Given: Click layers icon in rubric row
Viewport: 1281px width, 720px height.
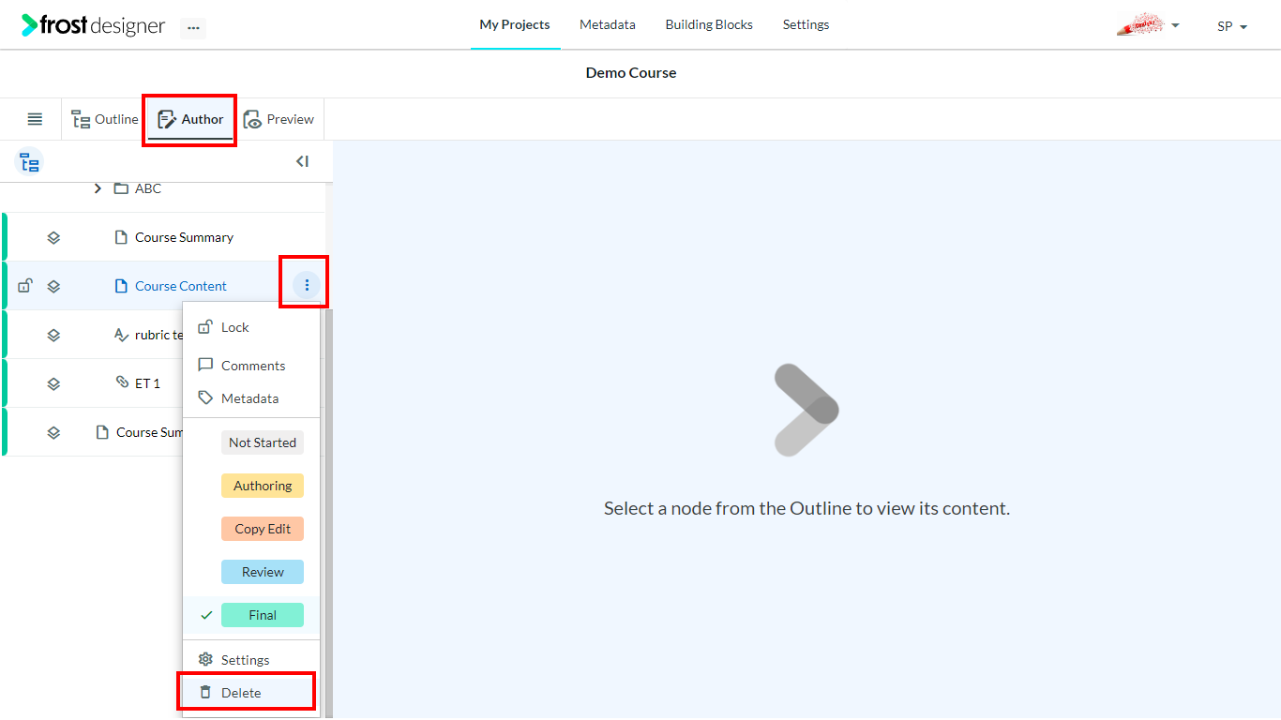Looking at the screenshot, I should click(x=53, y=335).
